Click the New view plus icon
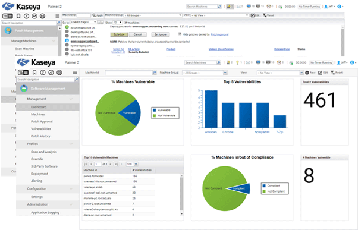 tap(307, 73)
